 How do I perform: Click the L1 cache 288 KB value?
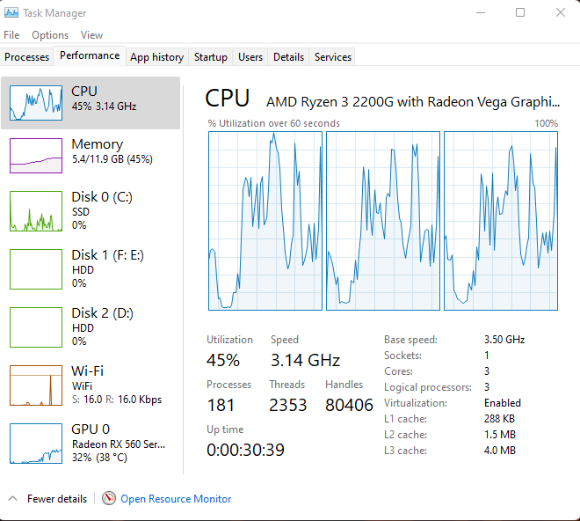499,419
